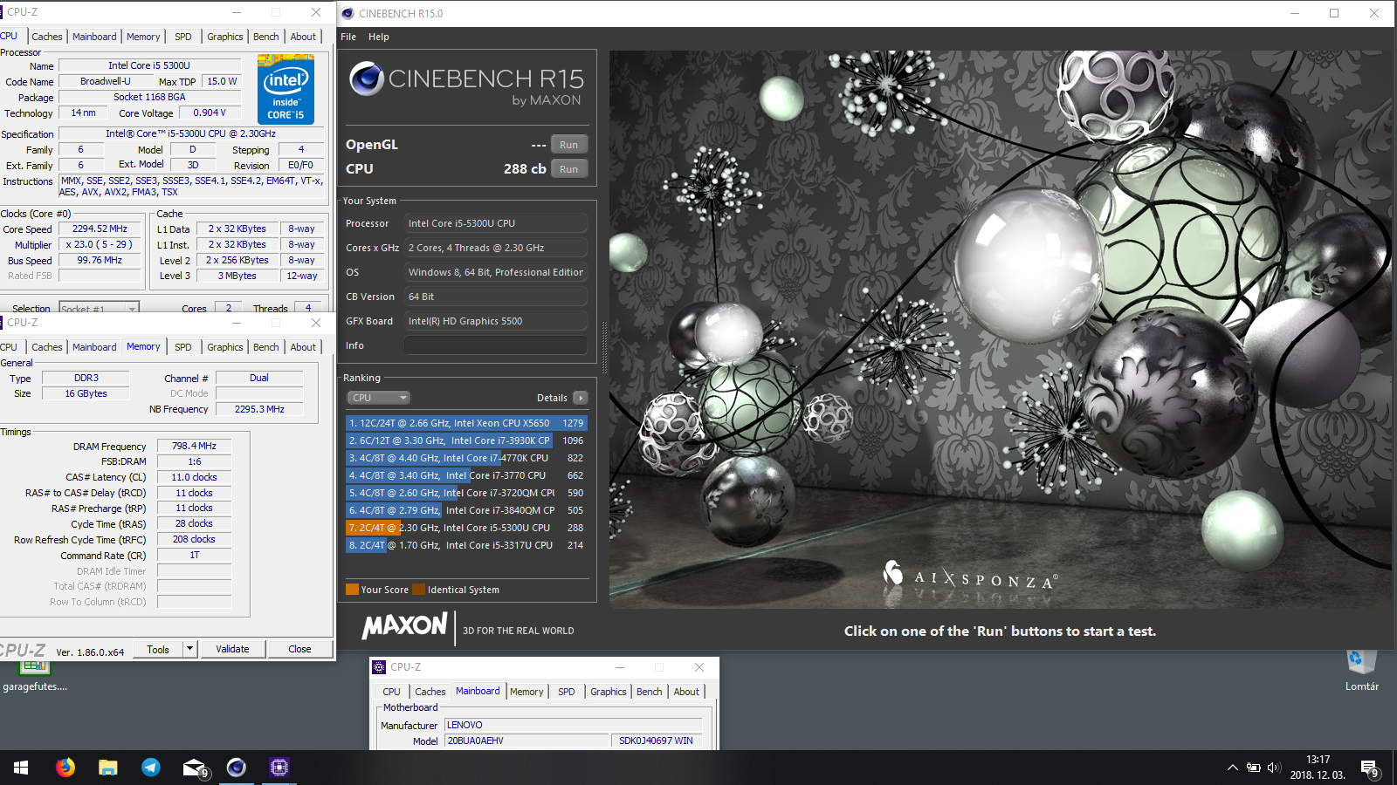The height and width of the screenshot is (785, 1397).
Task: Select ranking entry Intel Xeon CPU X5650
Action: coord(466,423)
